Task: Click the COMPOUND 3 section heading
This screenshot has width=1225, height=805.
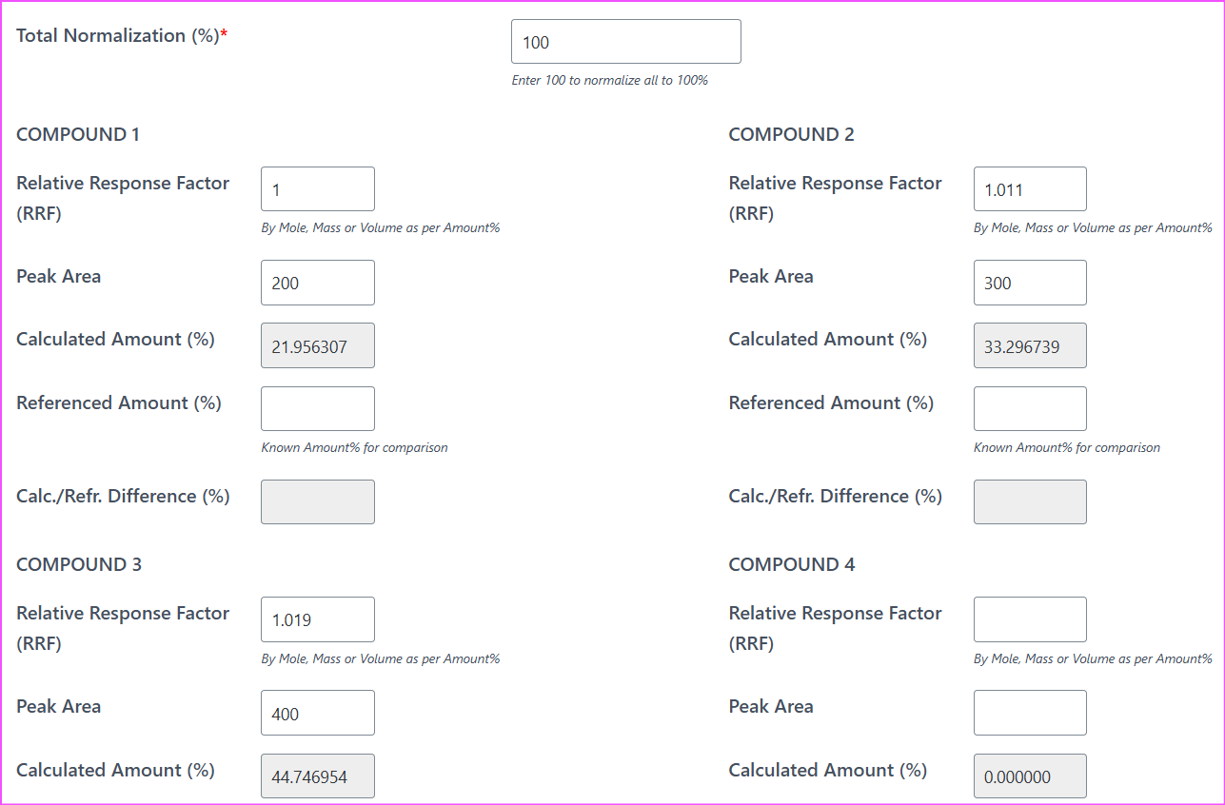Action: (x=76, y=563)
